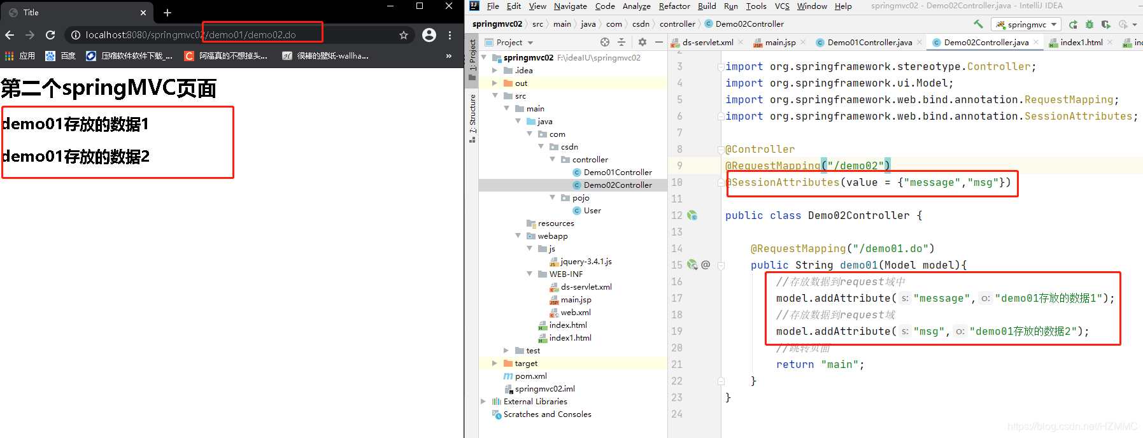1143x438 pixels.
Task: Toggle the Structure tool window side tab
Action: click(x=472, y=118)
